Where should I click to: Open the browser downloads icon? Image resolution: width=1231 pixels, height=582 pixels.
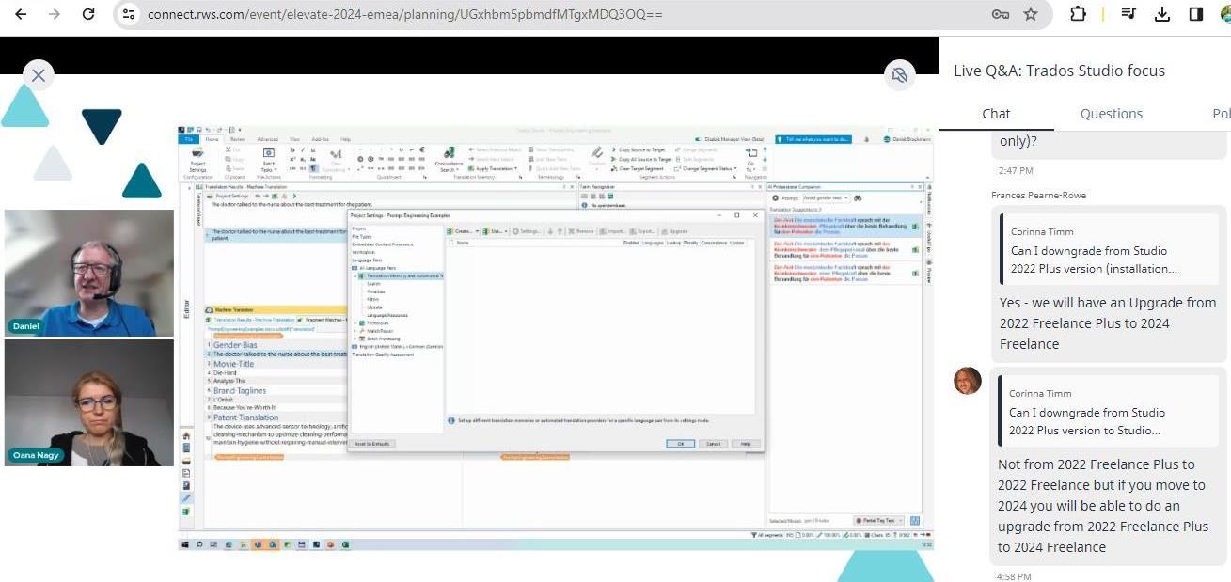pos(1162,14)
